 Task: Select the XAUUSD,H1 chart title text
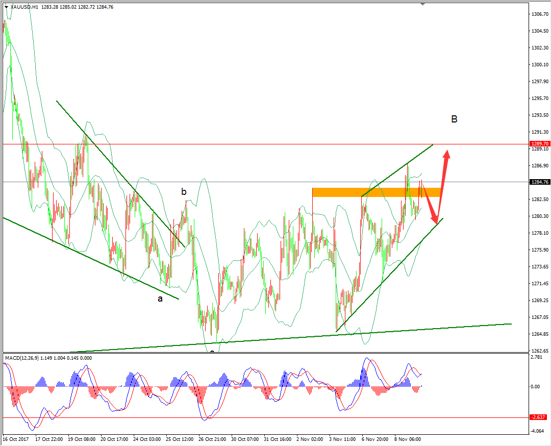click(x=24, y=7)
